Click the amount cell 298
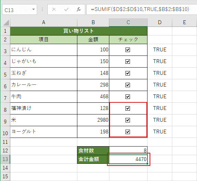Screen dimensions: 197x181 tap(93, 85)
